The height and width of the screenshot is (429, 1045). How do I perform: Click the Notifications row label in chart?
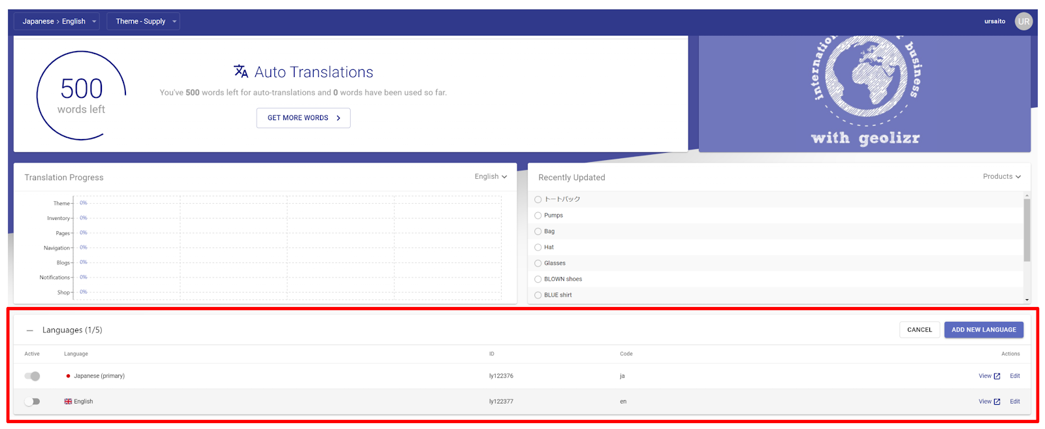coord(54,278)
